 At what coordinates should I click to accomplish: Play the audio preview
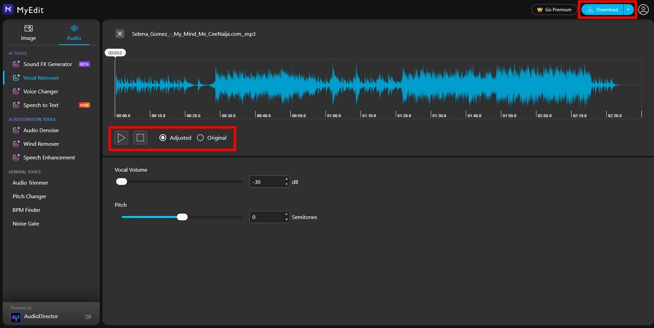pyautogui.click(x=121, y=137)
